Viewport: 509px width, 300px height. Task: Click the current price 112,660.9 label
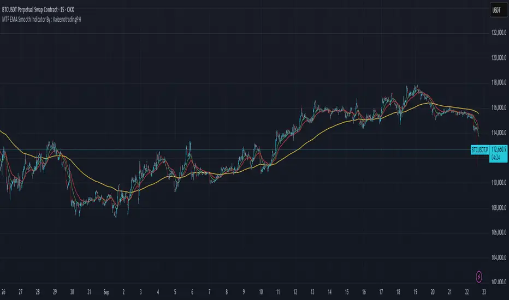click(498, 149)
